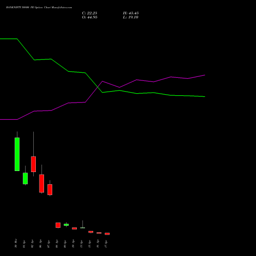Image resolution: width=256 pixels, height=256 pixels.
Task: Click the high price value H: 45.45
Action: [131, 13]
